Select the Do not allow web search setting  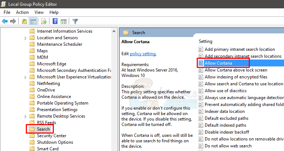[228, 146]
